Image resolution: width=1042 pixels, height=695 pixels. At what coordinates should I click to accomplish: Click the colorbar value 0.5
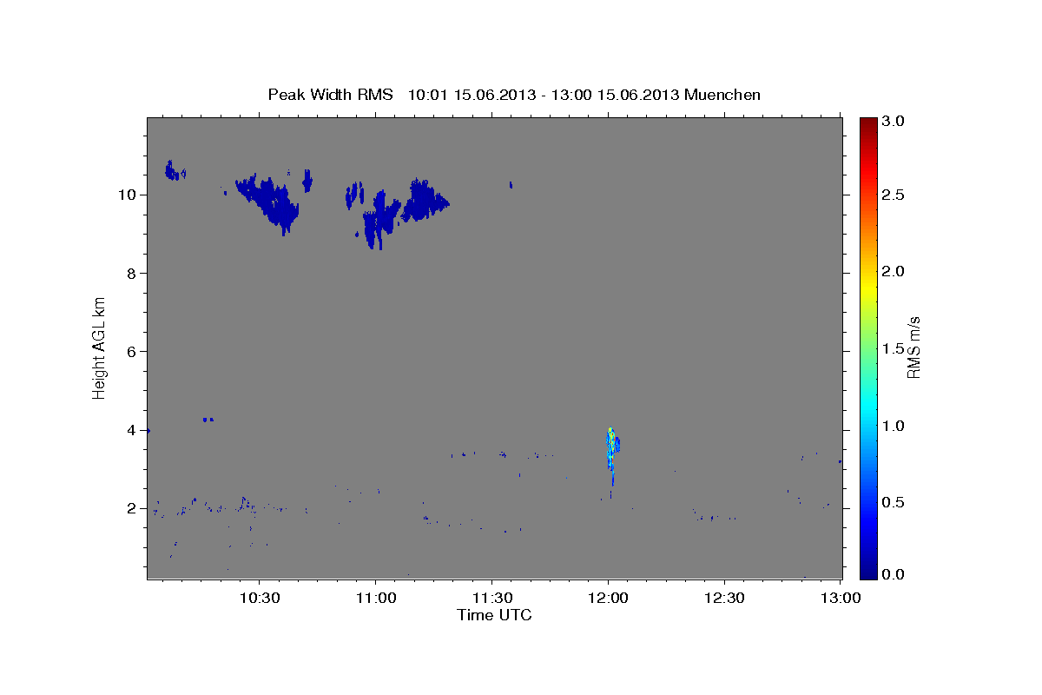pyautogui.click(x=894, y=502)
